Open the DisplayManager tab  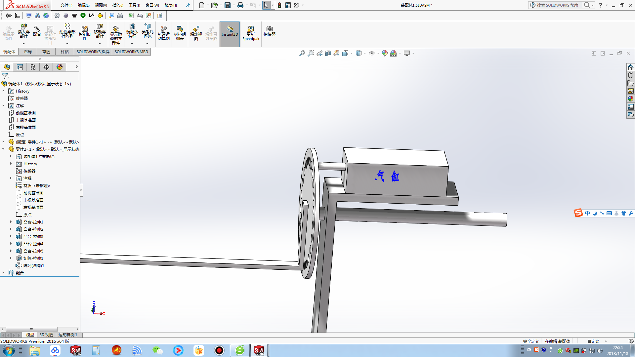point(60,67)
